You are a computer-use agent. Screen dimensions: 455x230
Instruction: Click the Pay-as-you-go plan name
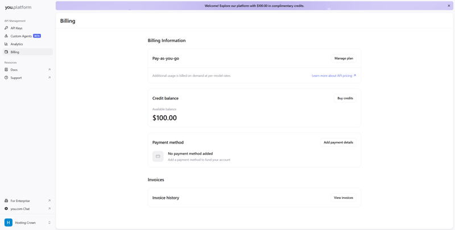pos(166,58)
